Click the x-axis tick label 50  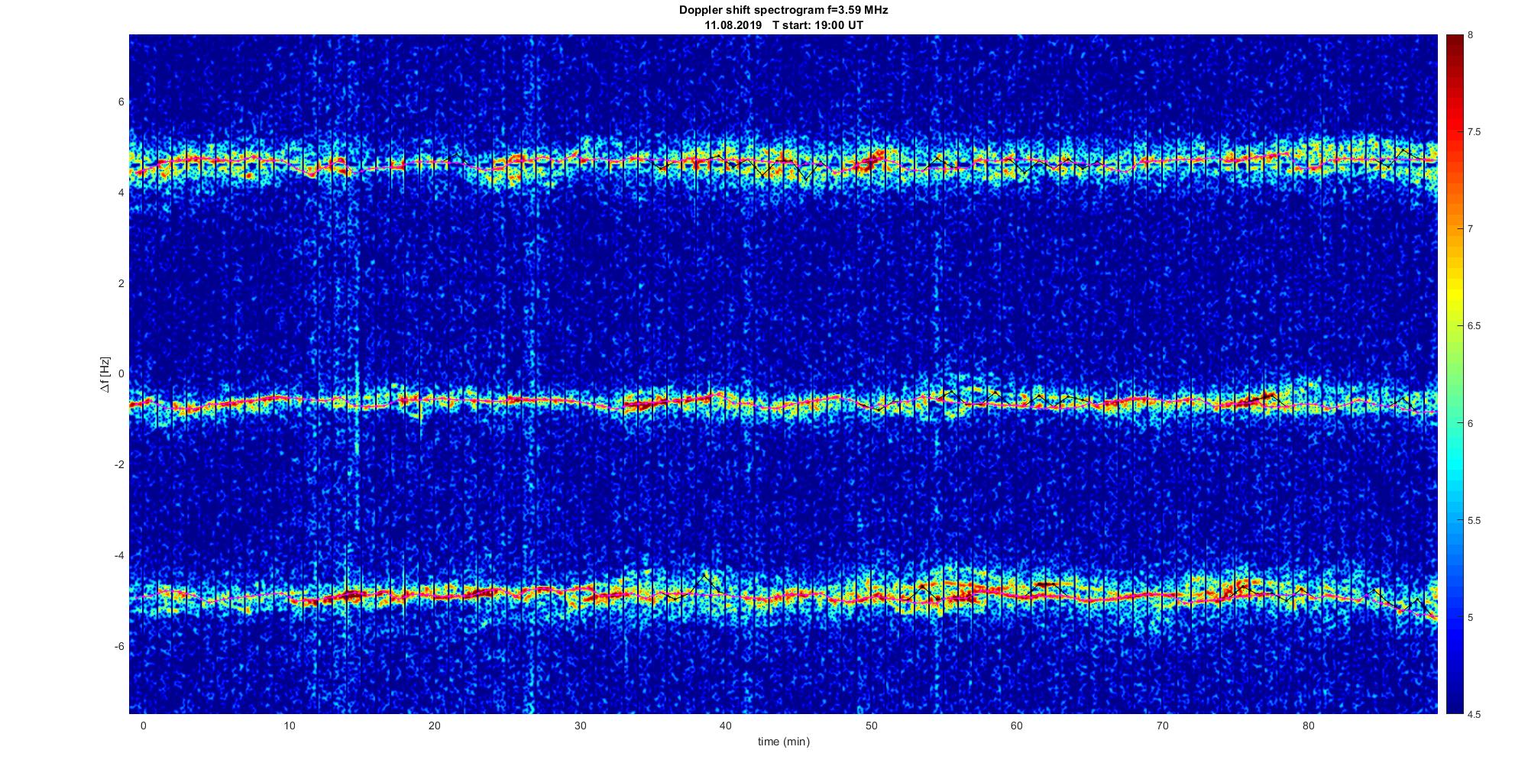(x=871, y=726)
